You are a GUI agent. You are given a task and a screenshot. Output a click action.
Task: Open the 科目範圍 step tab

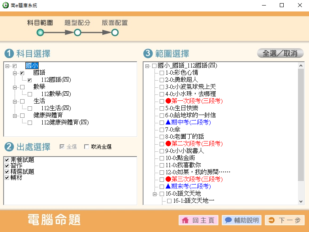pyautogui.click(x=40, y=23)
